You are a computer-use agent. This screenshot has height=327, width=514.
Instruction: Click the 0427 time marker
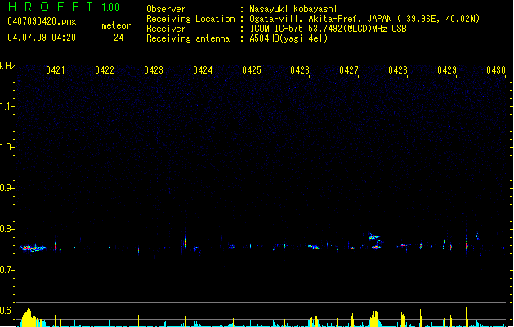(x=349, y=70)
